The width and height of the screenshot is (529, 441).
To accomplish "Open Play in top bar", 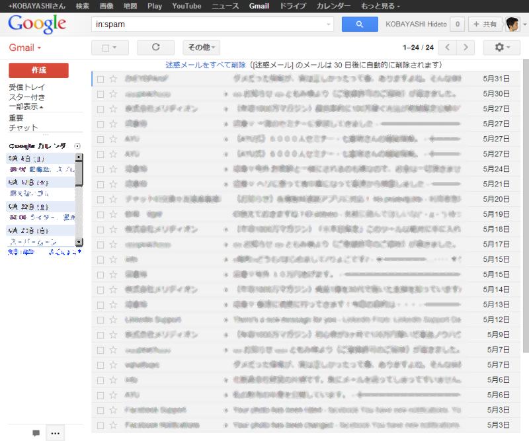I will (x=155, y=6).
